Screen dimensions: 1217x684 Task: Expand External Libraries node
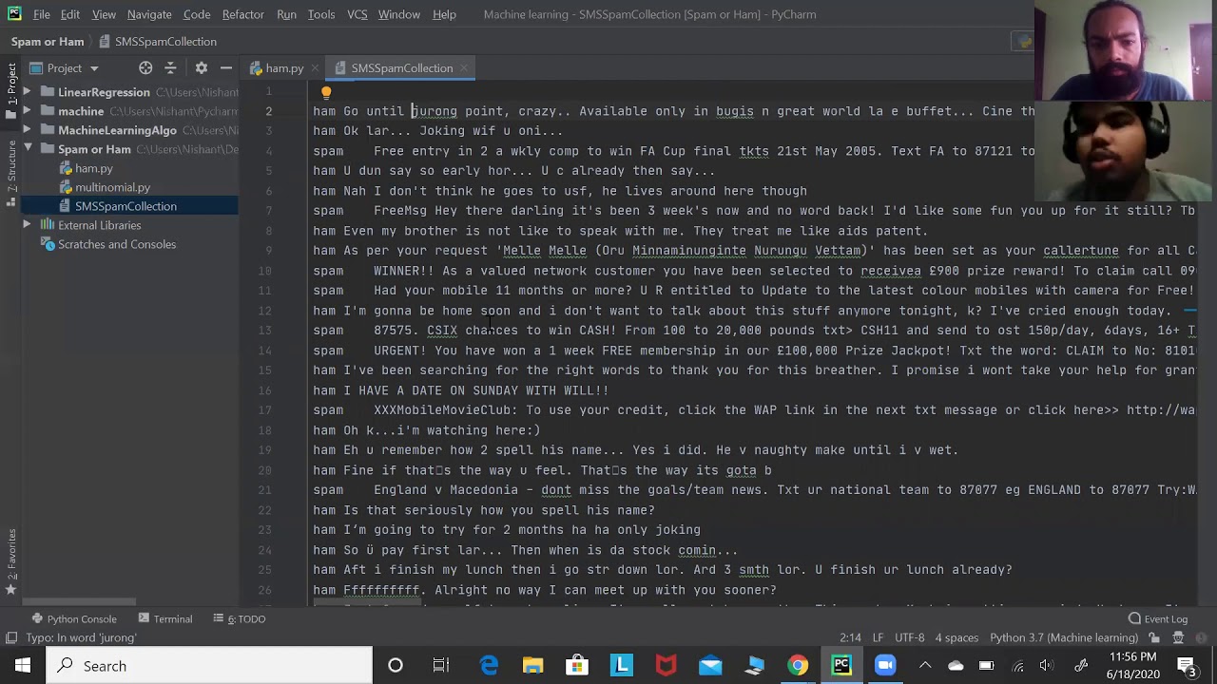27,225
